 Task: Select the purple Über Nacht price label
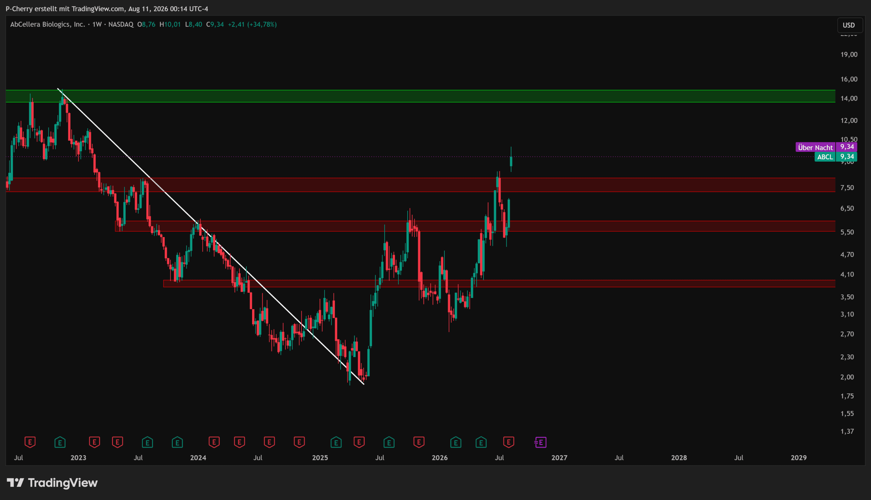coord(815,147)
